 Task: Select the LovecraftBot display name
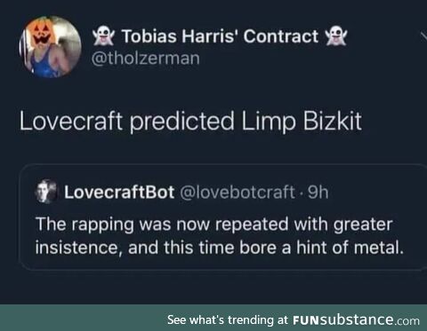coord(119,193)
